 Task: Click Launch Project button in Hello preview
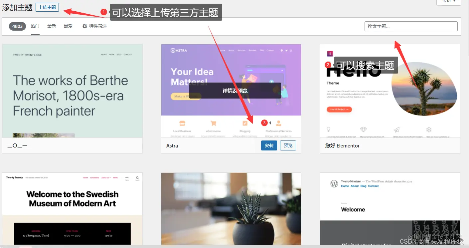tap(339, 109)
